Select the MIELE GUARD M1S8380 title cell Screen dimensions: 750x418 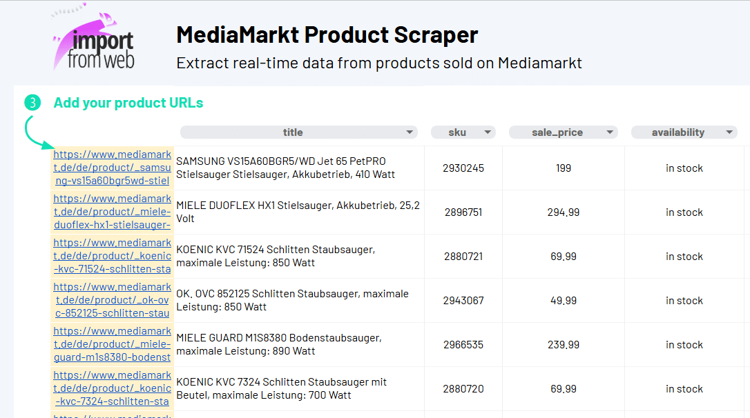click(x=298, y=345)
